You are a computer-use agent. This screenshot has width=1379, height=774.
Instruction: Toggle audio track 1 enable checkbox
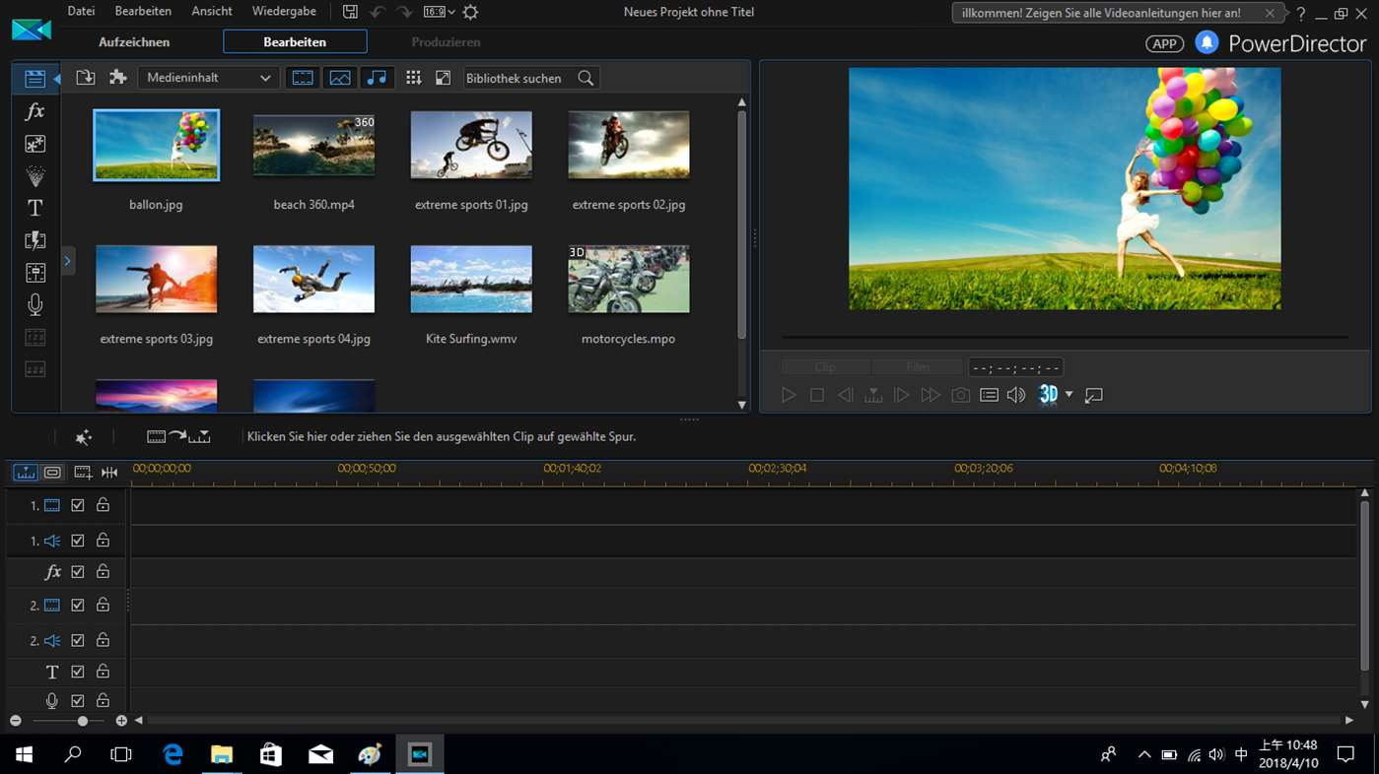[x=78, y=541]
